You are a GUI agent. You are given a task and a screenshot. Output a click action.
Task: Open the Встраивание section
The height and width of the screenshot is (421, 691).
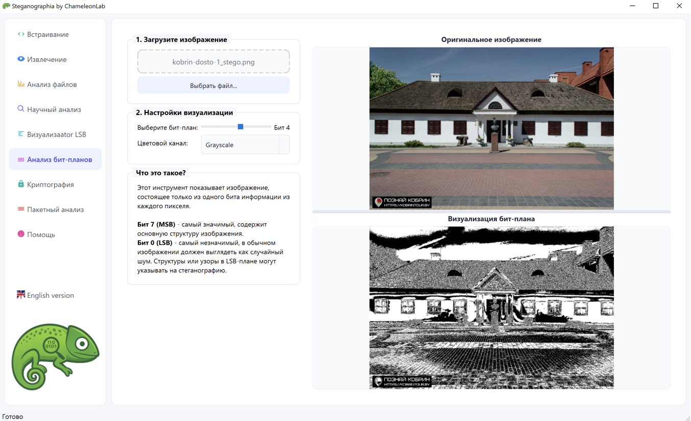click(x=55, y=34)
